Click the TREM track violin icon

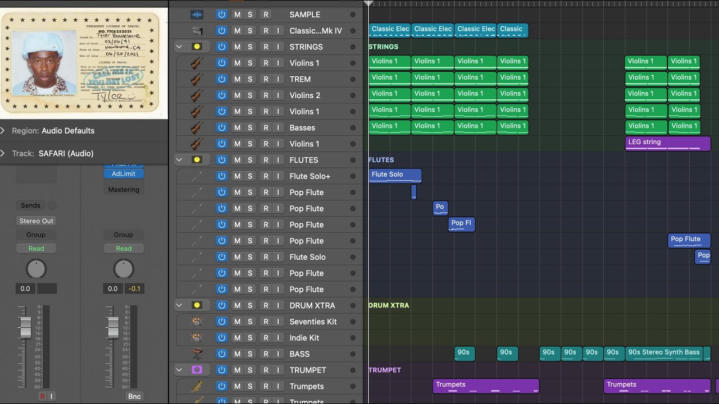coord(197,79)
